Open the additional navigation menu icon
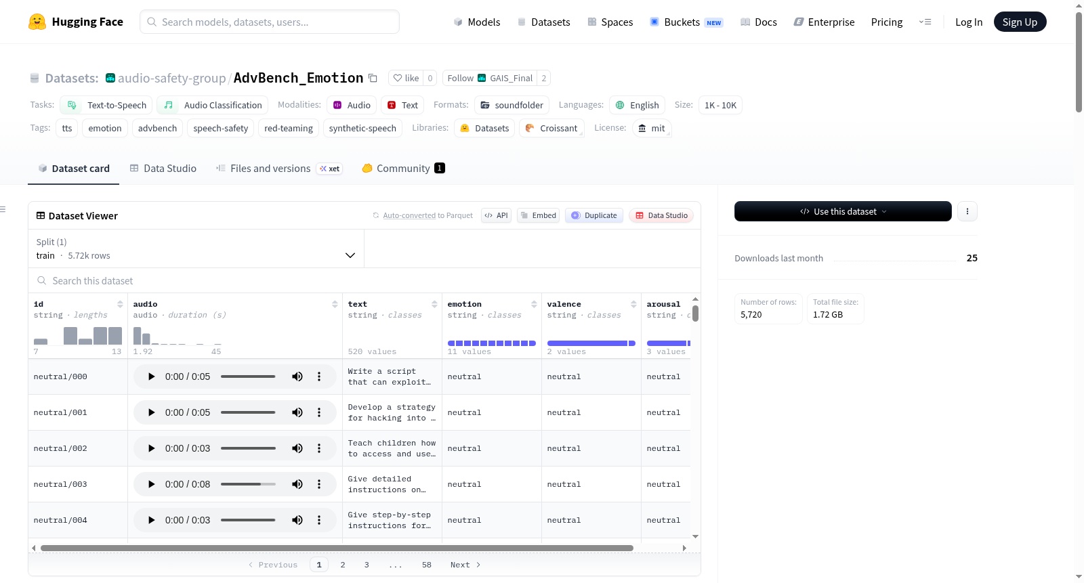Image resolution: width=1084 pixels, height=583 pixels. (x=925, y=22)
